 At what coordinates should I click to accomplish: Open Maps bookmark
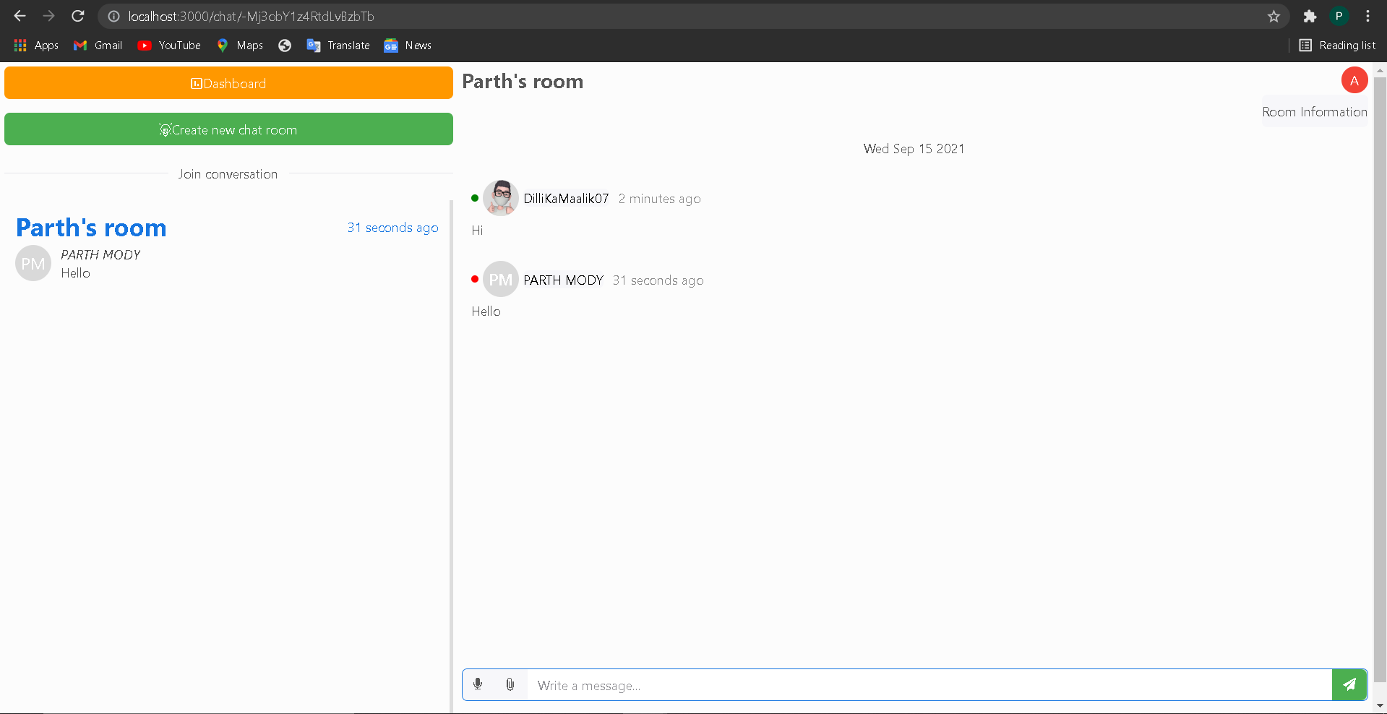(240, 46)
